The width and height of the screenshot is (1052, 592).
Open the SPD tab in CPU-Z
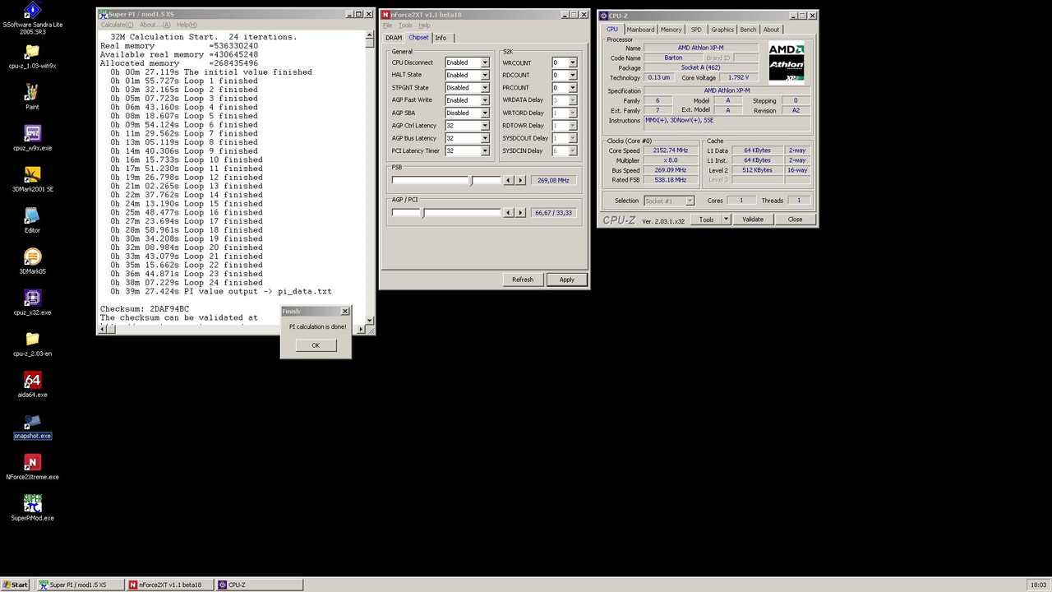pyautogui.click(x=696, y=30)
